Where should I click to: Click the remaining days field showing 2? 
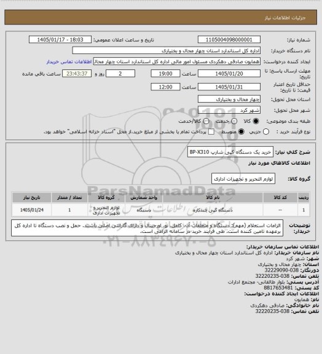(120, 74)
